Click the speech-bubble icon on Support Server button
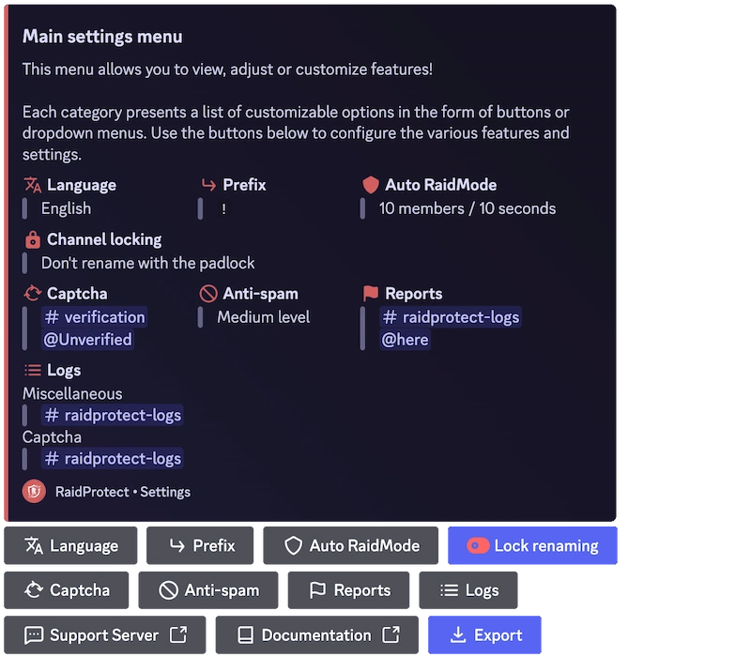Screen dimensions: 751x657 pyautogui.click(x=34, y=634)
